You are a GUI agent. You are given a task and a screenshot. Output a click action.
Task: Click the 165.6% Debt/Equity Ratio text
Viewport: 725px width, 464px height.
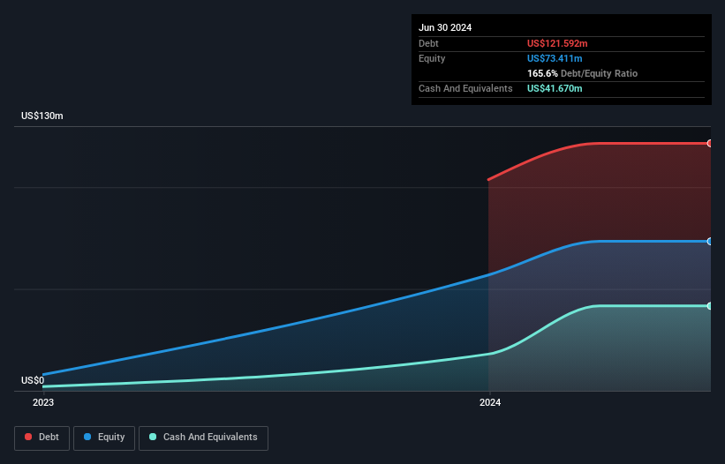tap(582, 73)
